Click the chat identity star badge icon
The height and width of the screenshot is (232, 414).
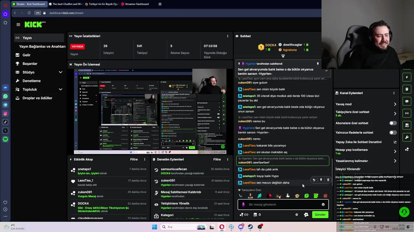point(306,215)
